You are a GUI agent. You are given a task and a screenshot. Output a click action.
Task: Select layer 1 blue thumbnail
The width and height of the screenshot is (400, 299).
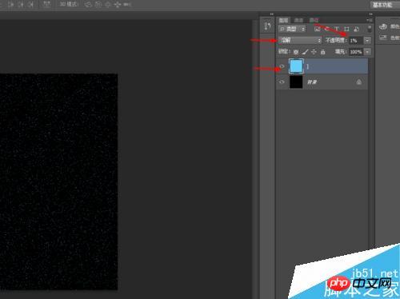[296, 66]
